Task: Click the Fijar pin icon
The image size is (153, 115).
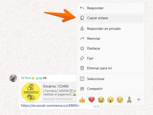Action: coord(82,58)
